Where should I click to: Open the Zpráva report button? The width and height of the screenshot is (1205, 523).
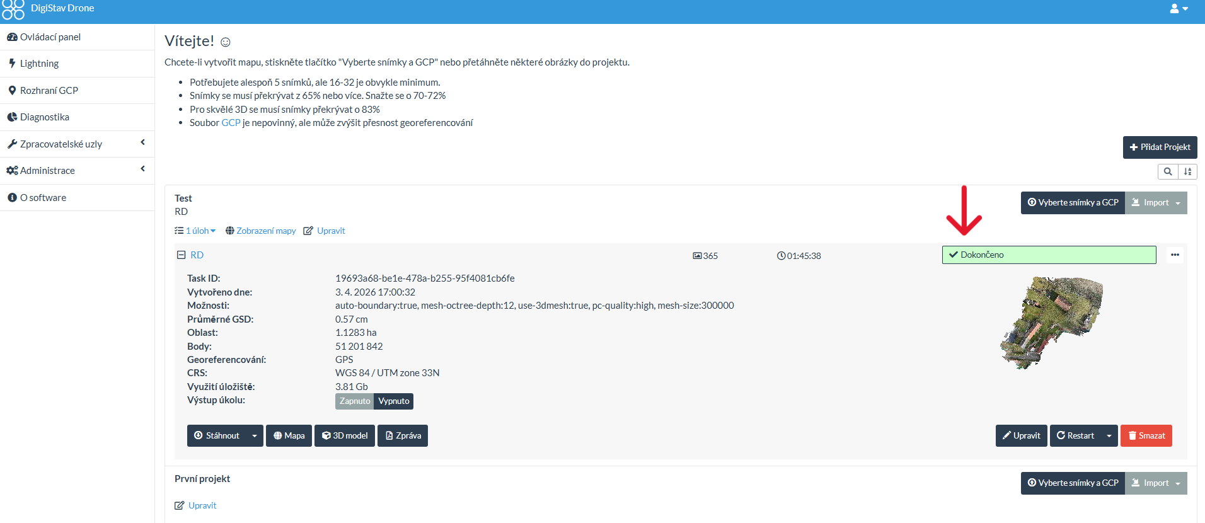pyautogui.click(x=403, y=436)
